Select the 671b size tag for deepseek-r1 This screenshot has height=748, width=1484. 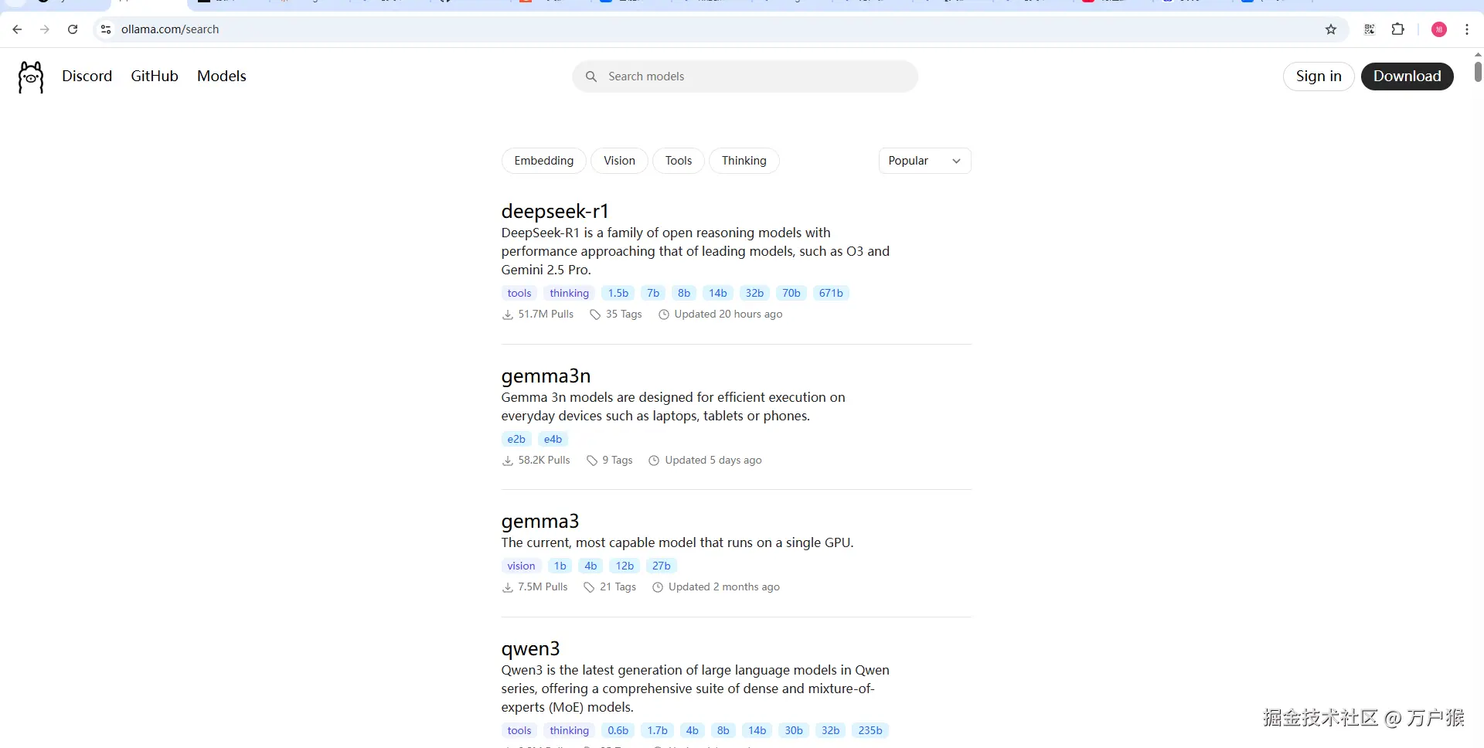click(x=831, y=294)
